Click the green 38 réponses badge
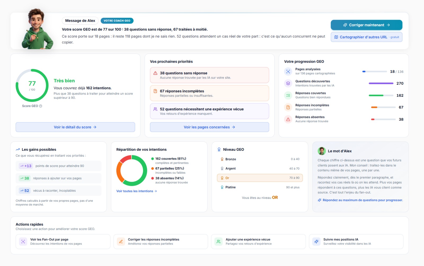 point(25,178)
